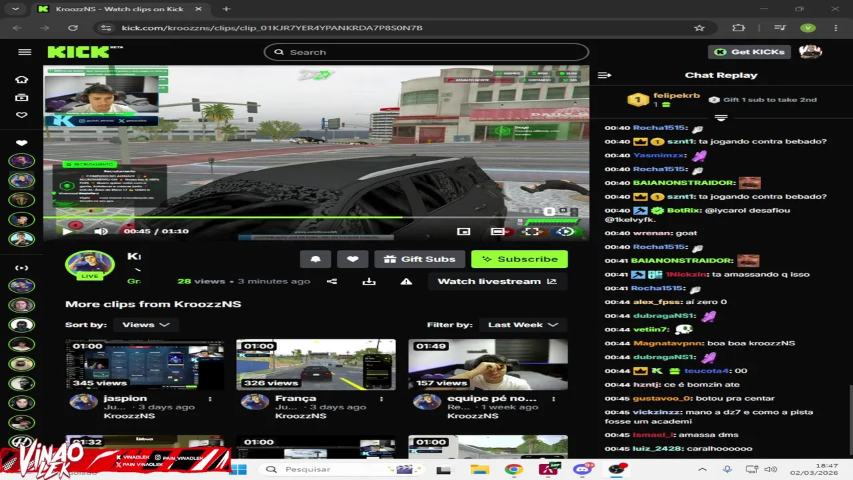Viewport: 853px width, 480px height.
Task: Show hidden system tray icons
Action: pyautogui.click(x=702, y=469)
